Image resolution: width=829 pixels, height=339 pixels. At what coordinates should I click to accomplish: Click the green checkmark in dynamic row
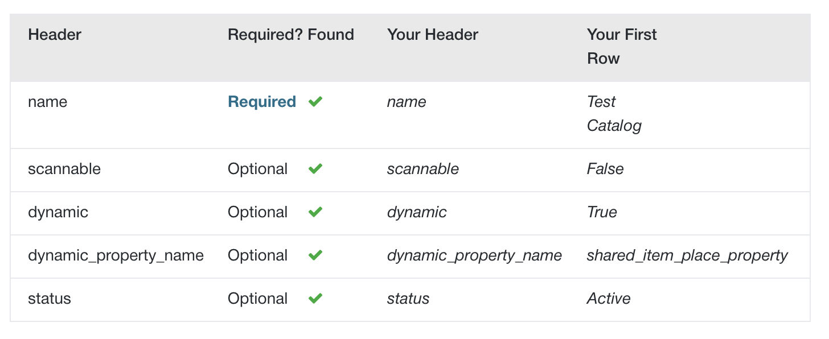(315, 212)
